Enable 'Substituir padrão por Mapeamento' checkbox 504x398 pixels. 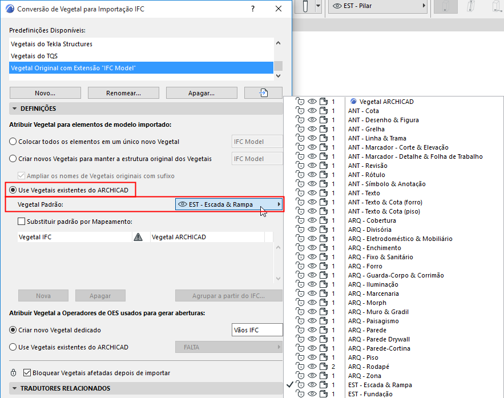tap(21, 222)
